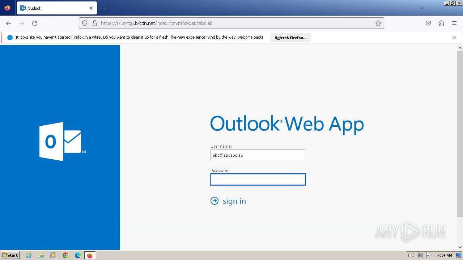
Task: Go forward one page
Action: 22,23
